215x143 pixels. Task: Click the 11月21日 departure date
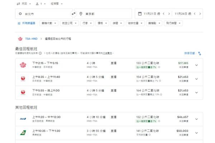click(x=152, y=14)
